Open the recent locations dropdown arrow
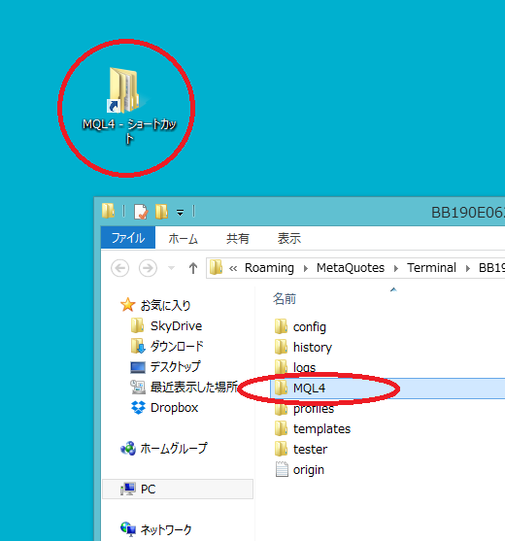 [172, 268]
